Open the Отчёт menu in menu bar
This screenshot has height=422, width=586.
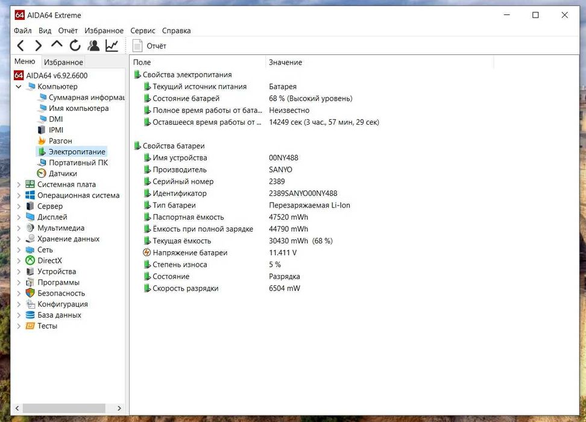tap(68, 31)
